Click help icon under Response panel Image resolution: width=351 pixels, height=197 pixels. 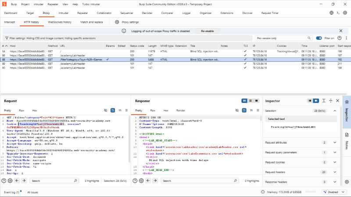pyautogui.click(x=135, y=181)
